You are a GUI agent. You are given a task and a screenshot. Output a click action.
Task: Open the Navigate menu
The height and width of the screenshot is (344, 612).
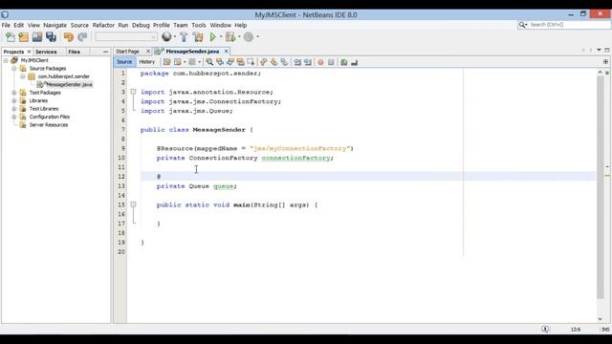pyautogui.click(x=55, y=25)
